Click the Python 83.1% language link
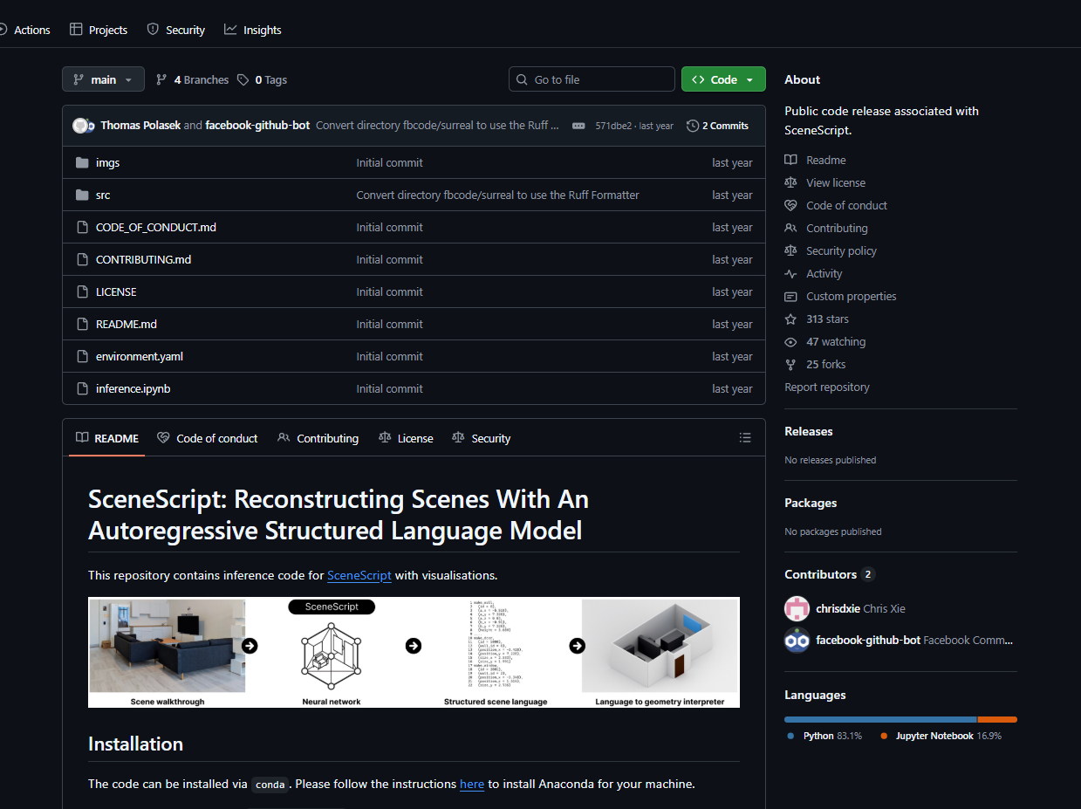Viewport: 1081px width, 809px height. (824, 736)
